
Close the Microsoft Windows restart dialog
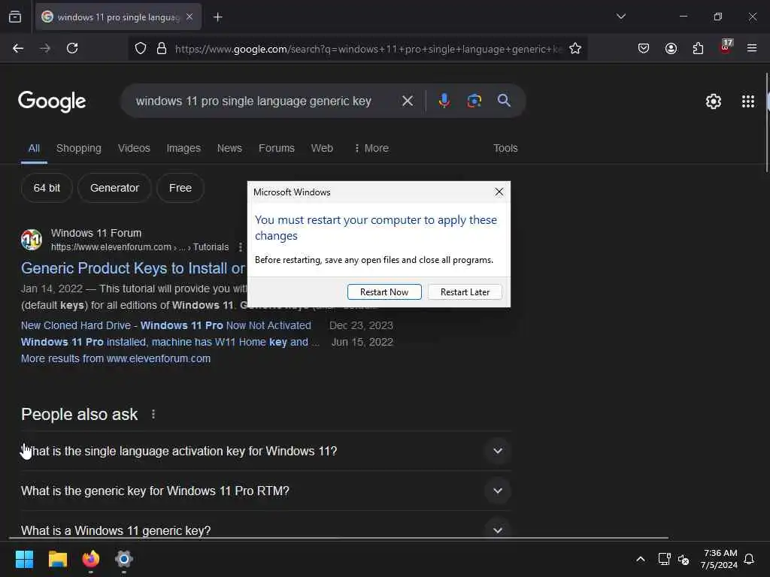coord(499,192)
